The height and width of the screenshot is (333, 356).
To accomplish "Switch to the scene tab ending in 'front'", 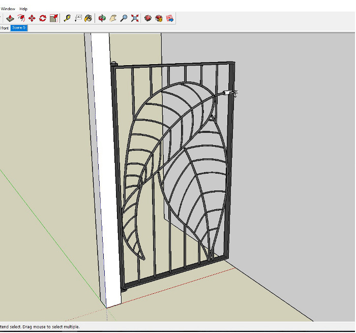I will coord(4,28).
